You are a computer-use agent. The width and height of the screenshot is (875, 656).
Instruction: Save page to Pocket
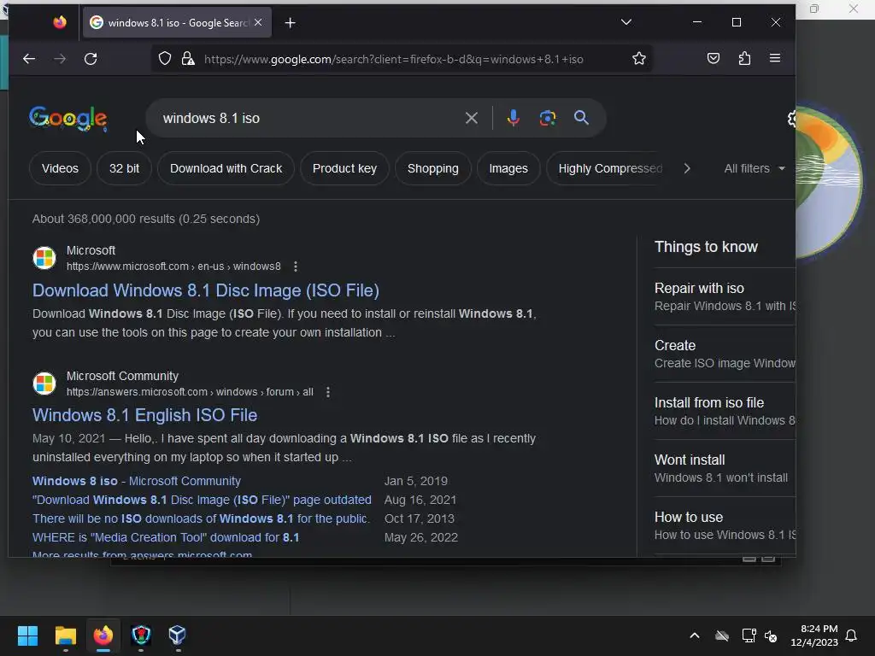(x=714, y=58)
